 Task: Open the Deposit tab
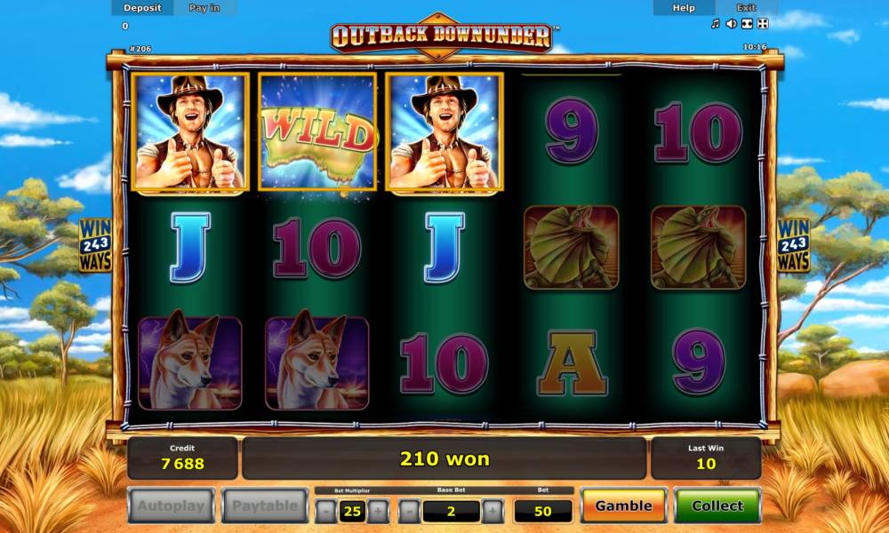(x=142, y=8)
